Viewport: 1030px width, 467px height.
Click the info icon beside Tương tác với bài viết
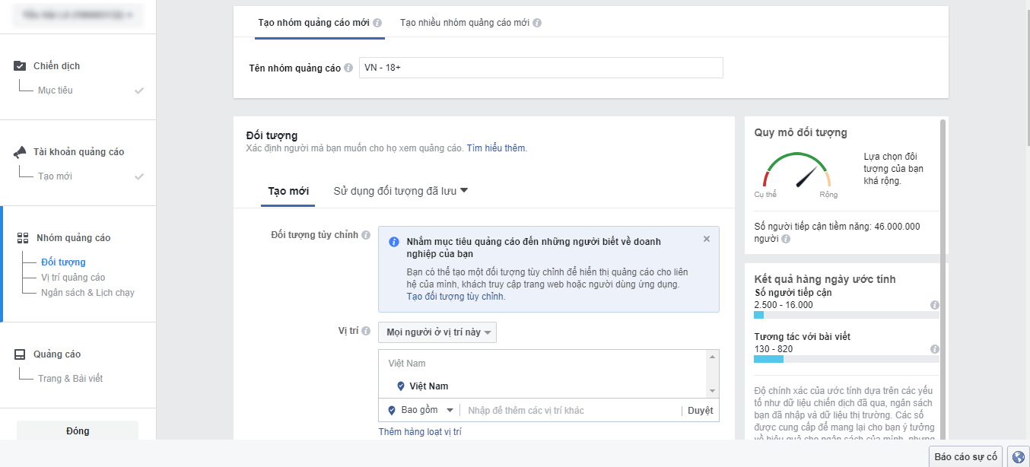pos(935,348)
